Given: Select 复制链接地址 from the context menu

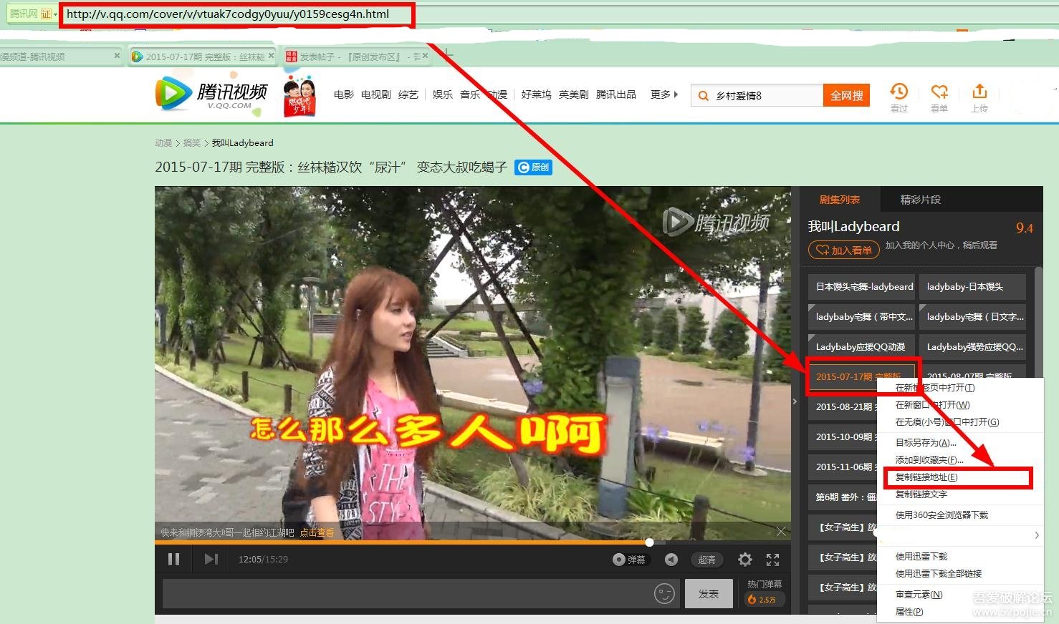Looking at the screenshot, I should [x=926, y=477].
